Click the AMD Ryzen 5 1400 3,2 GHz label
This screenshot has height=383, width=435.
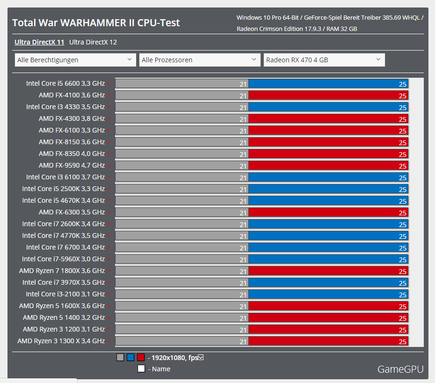64,317
